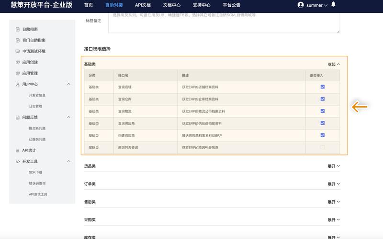Expand the 订单类 section
The height and width of the screenshot is (239, 383).
[334, 184]
